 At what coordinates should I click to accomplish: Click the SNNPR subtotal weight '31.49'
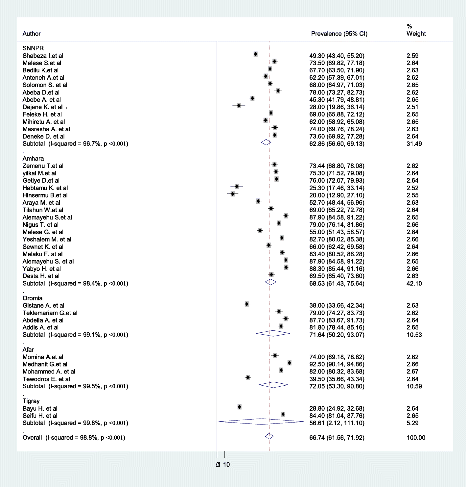click(x=414, y=144)
